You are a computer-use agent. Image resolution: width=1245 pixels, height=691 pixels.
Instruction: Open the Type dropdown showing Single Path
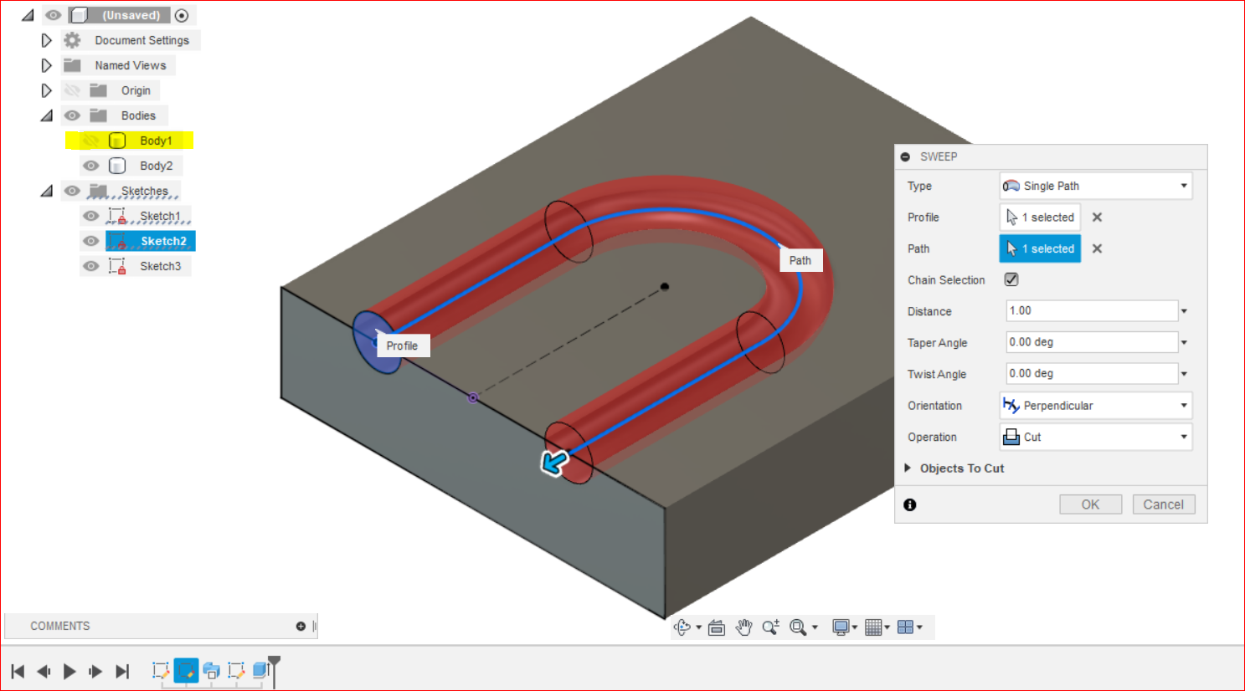coord(1096,186)
